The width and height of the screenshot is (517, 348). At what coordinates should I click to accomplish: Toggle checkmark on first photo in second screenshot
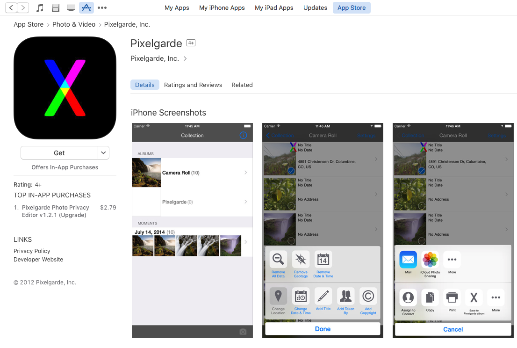pos(291,171)
